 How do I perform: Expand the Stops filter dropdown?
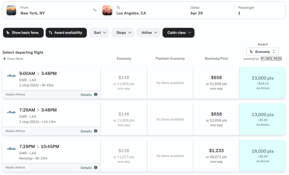(x=123, y=33)
